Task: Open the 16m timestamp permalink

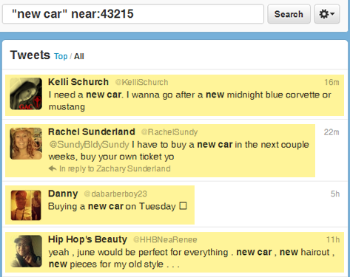Action: point(332,82)
